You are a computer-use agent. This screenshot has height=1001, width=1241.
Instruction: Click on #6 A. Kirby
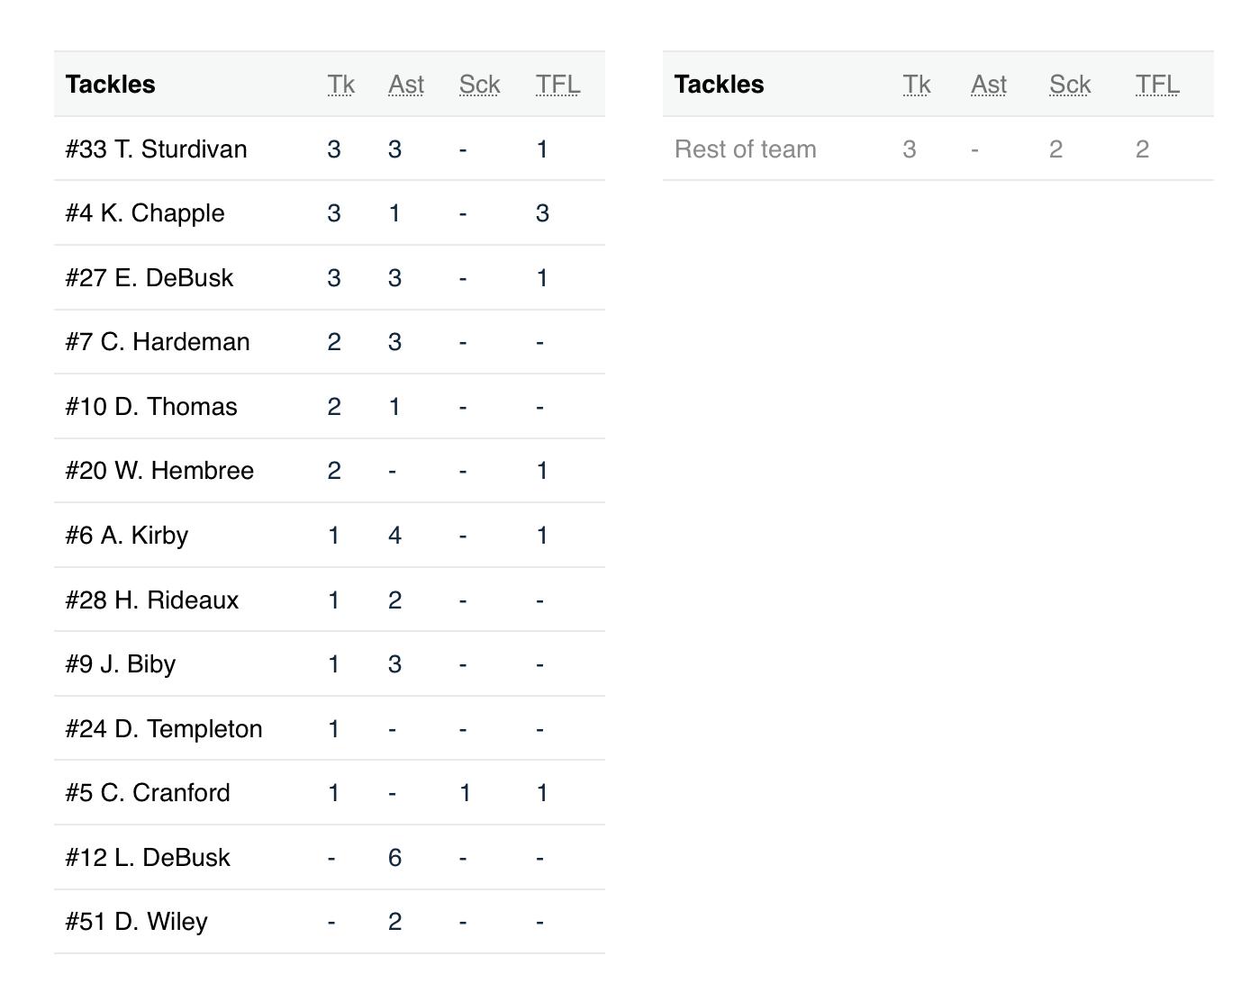127,536
